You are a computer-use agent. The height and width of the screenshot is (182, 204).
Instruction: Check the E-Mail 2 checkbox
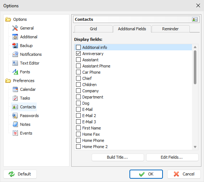point(78,116)
